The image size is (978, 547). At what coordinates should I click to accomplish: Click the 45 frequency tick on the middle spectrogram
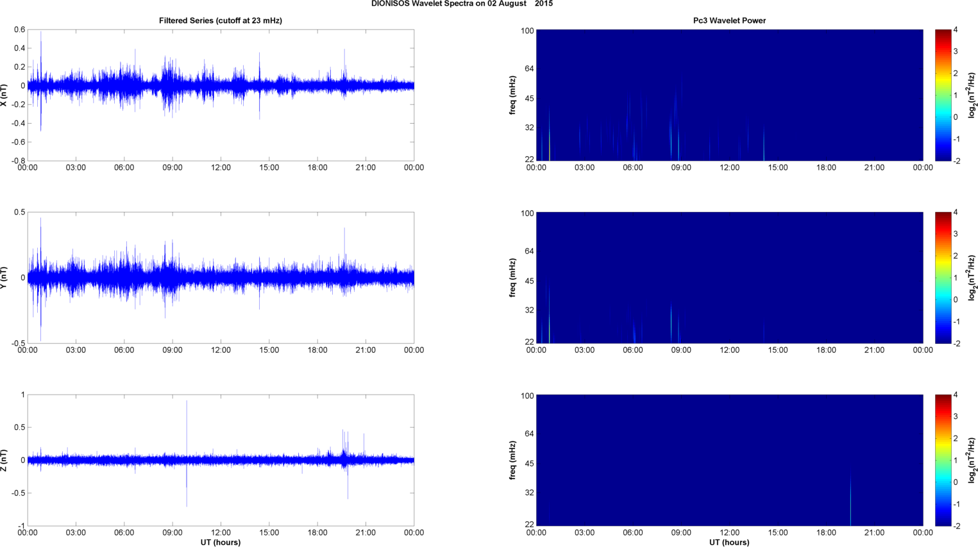point(530,281)
